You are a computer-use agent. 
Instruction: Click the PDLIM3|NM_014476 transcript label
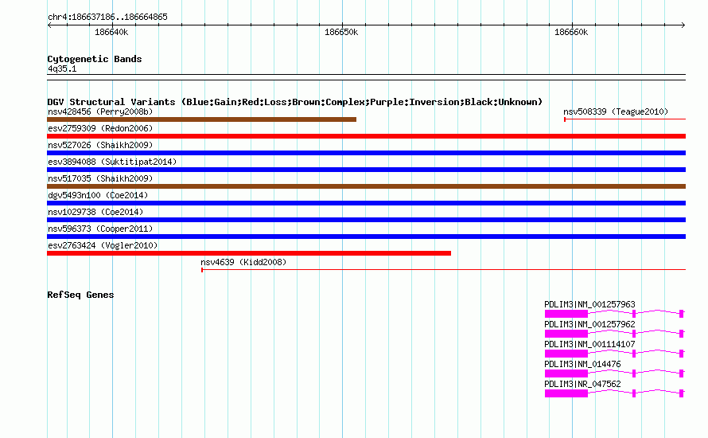[x=582, y=364]
